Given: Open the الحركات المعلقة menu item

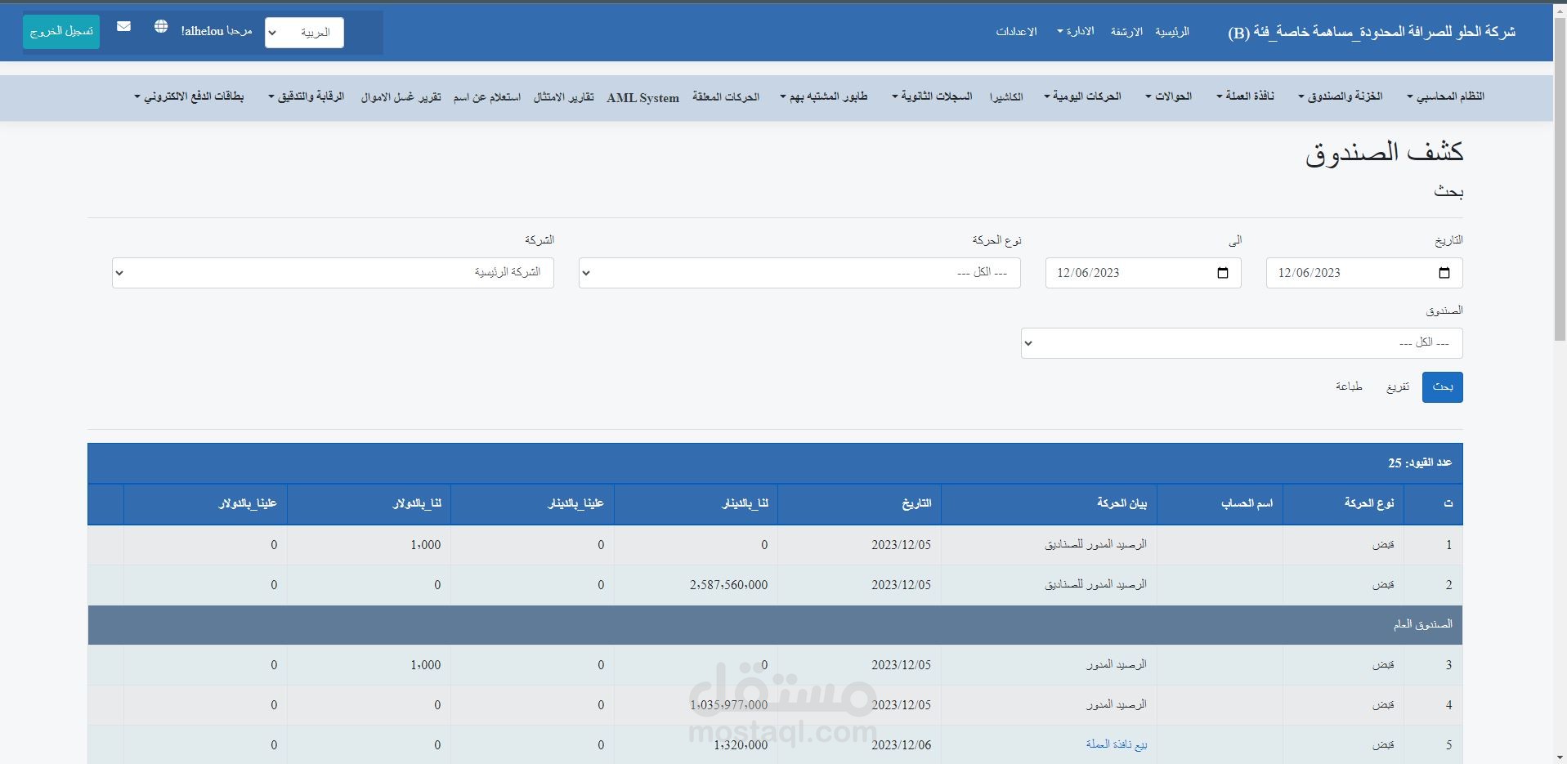Looking at the screenshot, I should click(x=726, y=96).
